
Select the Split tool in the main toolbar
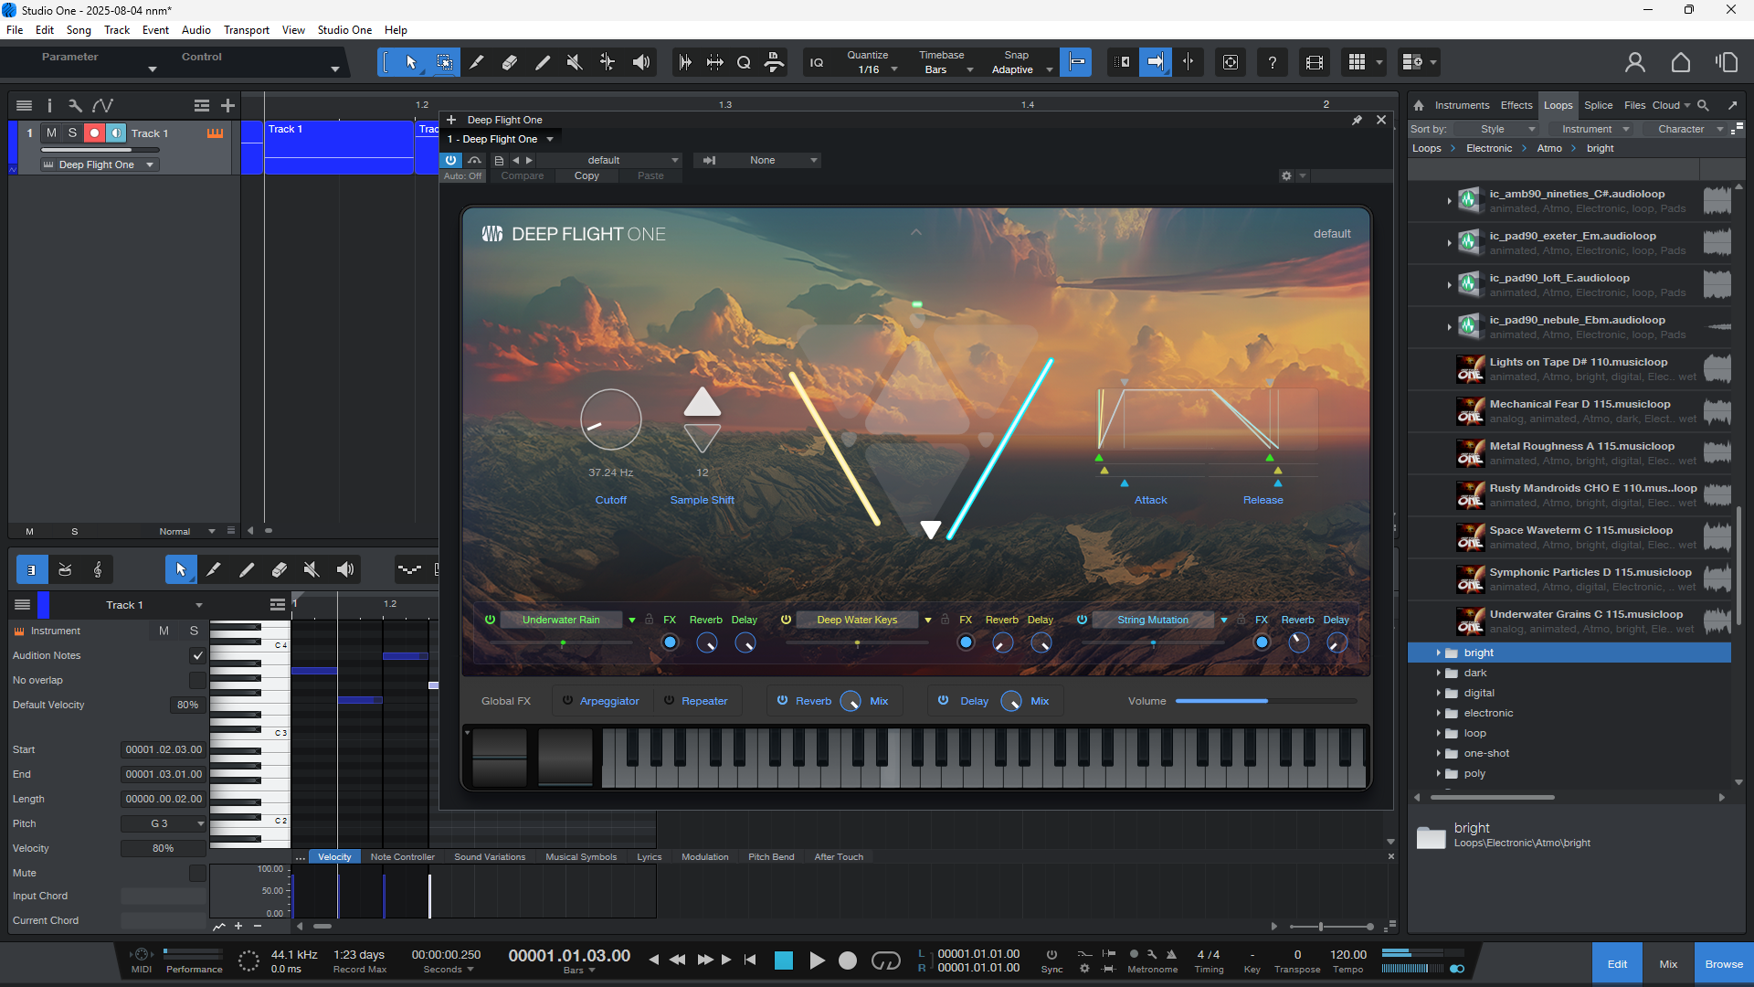(x=477, y=62)
